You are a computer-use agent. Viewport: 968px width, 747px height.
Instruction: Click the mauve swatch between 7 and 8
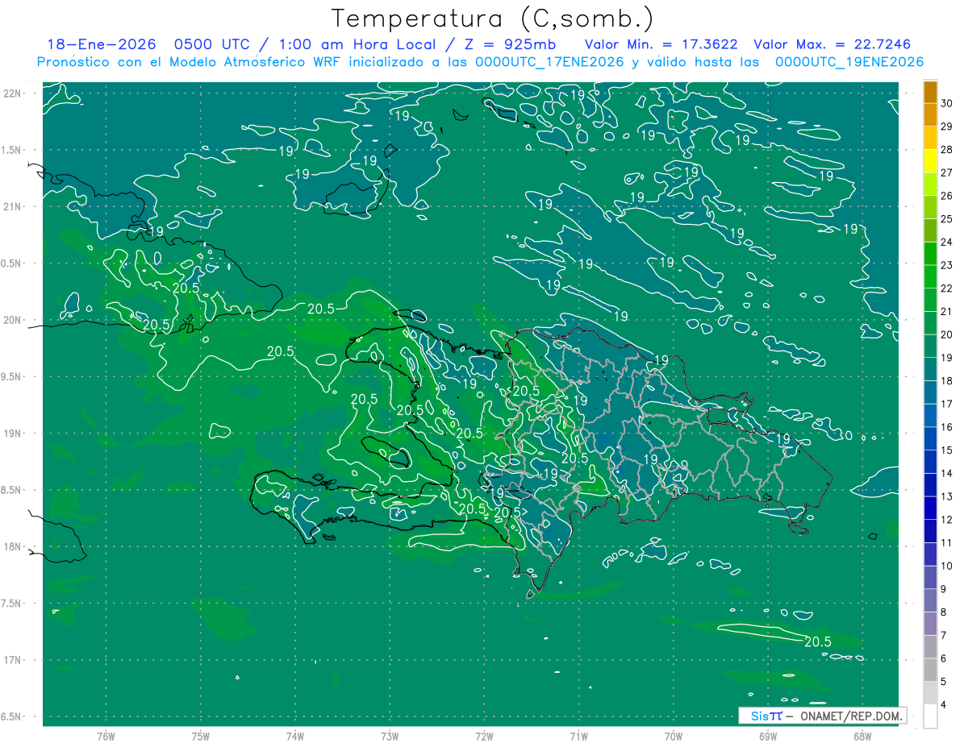930,624
